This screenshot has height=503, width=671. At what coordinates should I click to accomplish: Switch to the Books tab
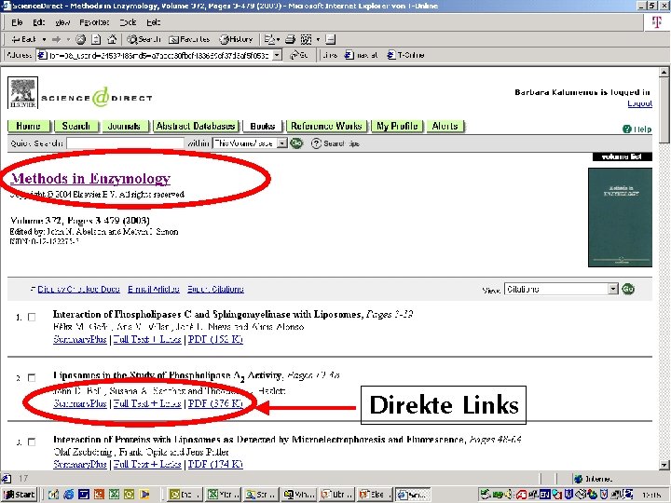point(263,126)
